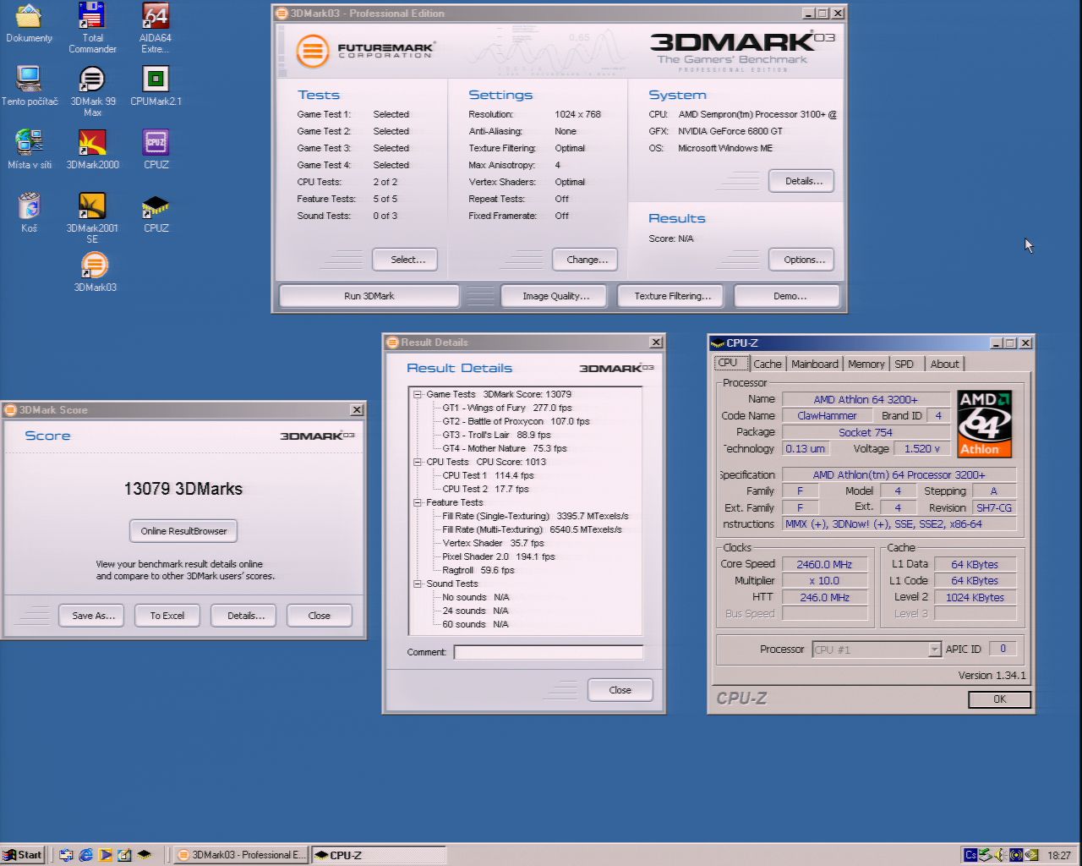Click the Change... settings button
Image resolution: width=1082 pixels, height=866 pixels.
(x=587, y=260)
